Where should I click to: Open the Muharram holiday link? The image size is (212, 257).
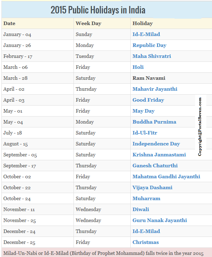point(146,198)
